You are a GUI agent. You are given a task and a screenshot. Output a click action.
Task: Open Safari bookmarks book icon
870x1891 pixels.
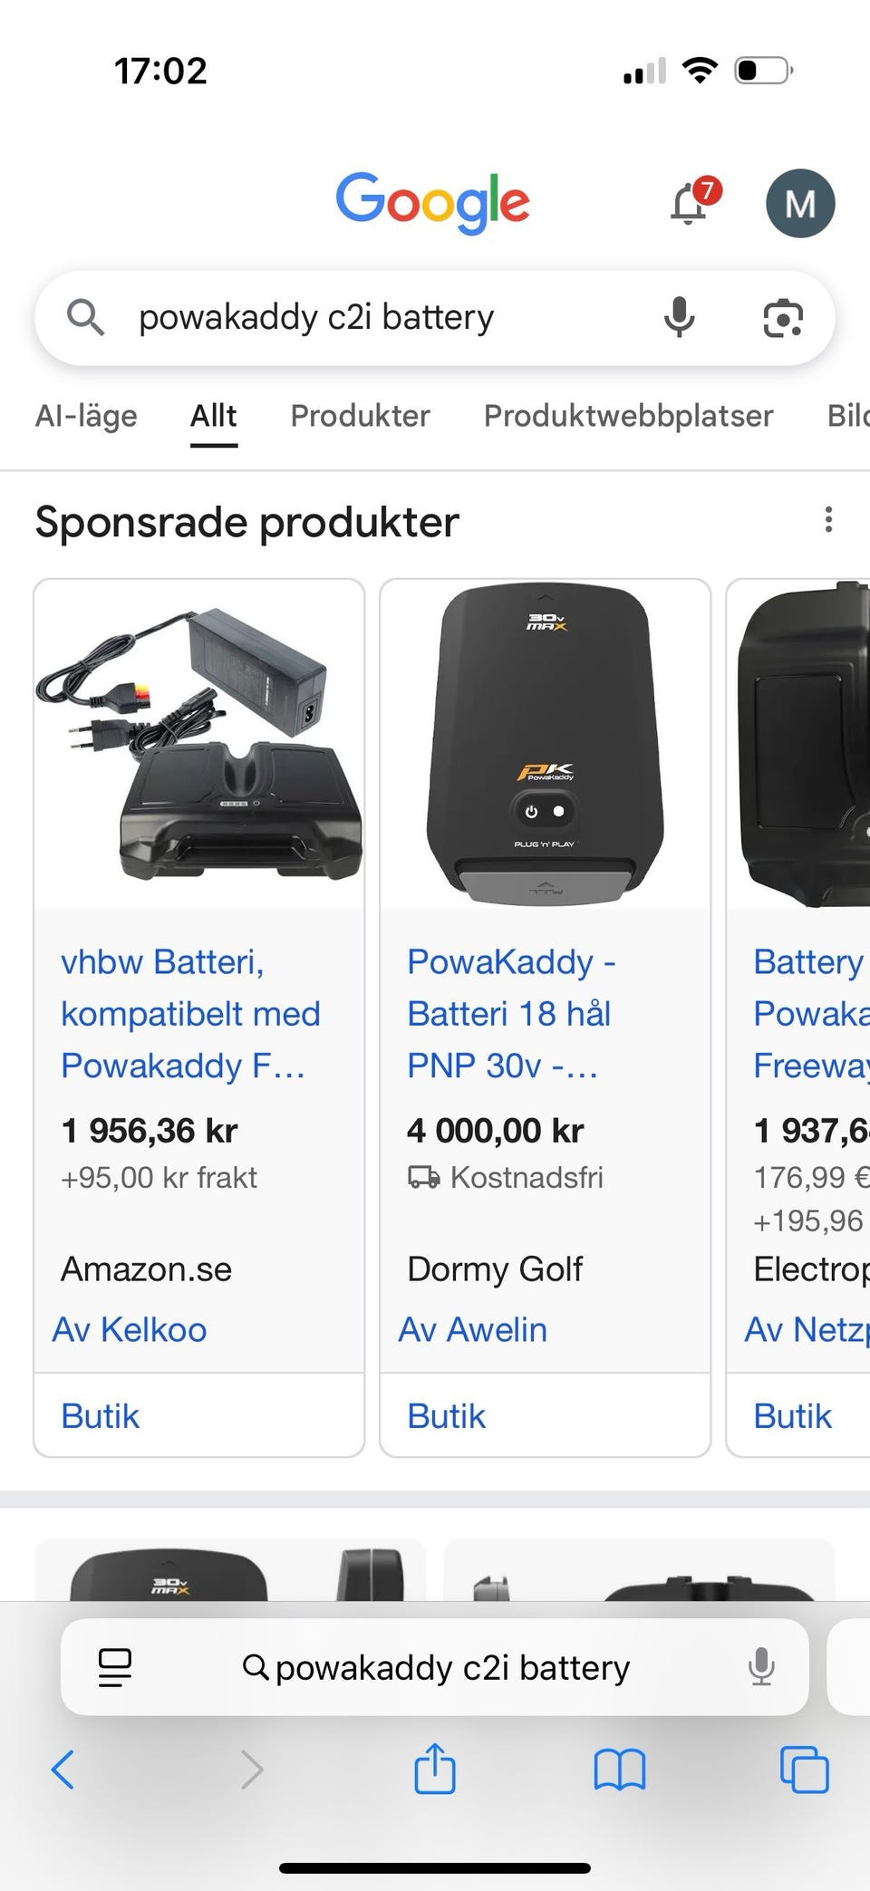(620, 1770)
